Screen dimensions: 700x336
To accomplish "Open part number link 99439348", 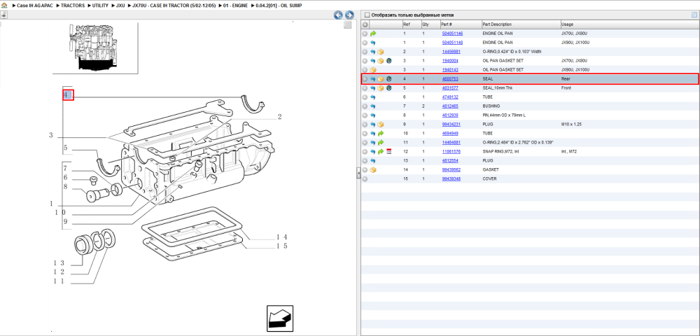I will [450, 179].
